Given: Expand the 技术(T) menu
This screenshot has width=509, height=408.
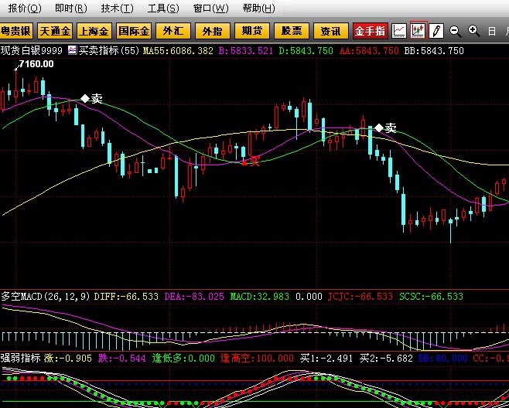Looking at the screenshot, I should click(x=117, y=8).
